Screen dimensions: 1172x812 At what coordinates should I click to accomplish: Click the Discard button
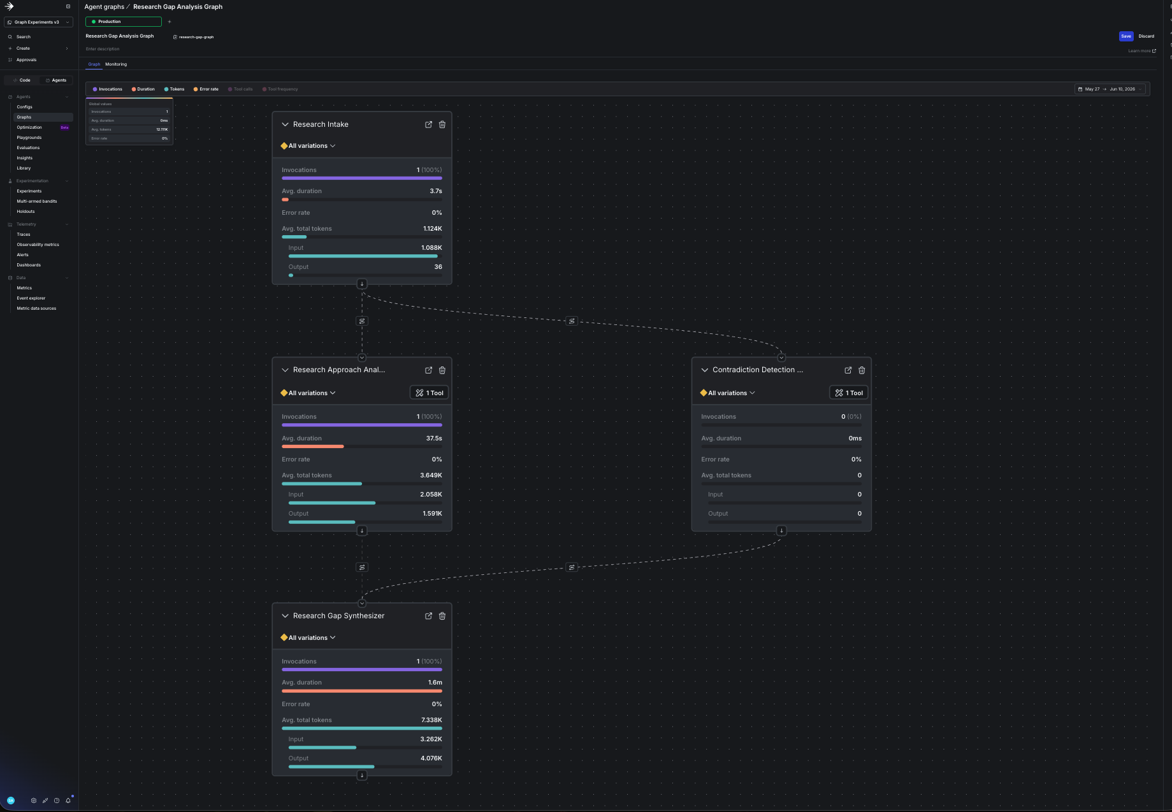1147,36
